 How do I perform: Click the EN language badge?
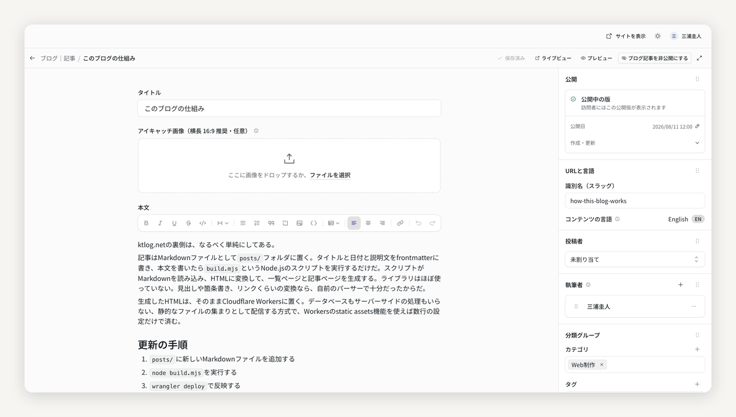click(x=698, y=219)
